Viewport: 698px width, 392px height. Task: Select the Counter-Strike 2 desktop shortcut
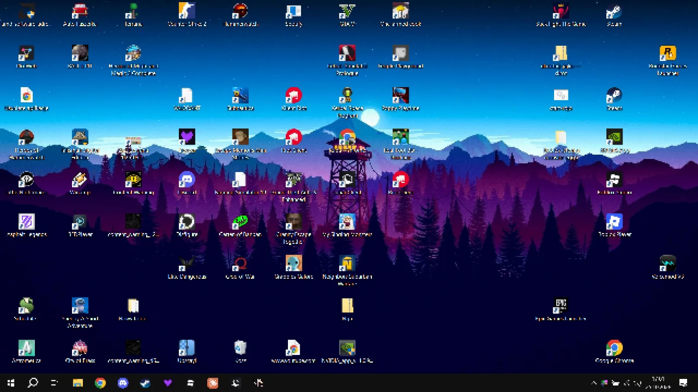point(187,15)
